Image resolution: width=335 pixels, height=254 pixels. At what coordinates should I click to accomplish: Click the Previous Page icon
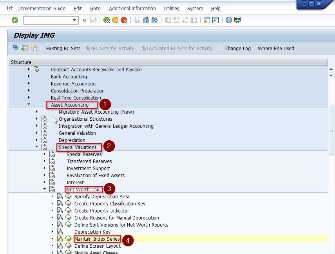pos(176,20)
